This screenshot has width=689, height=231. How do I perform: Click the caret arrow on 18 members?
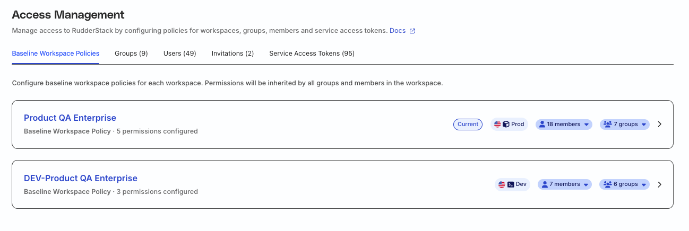(x=587, y=125)
